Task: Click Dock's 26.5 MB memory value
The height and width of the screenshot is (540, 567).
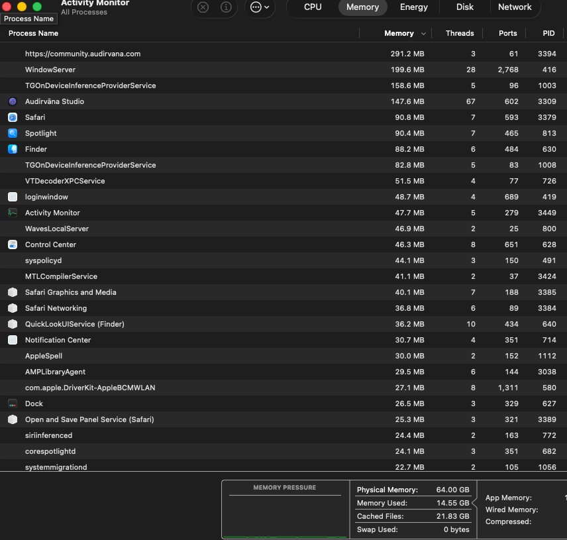Action: click(409, 404)
